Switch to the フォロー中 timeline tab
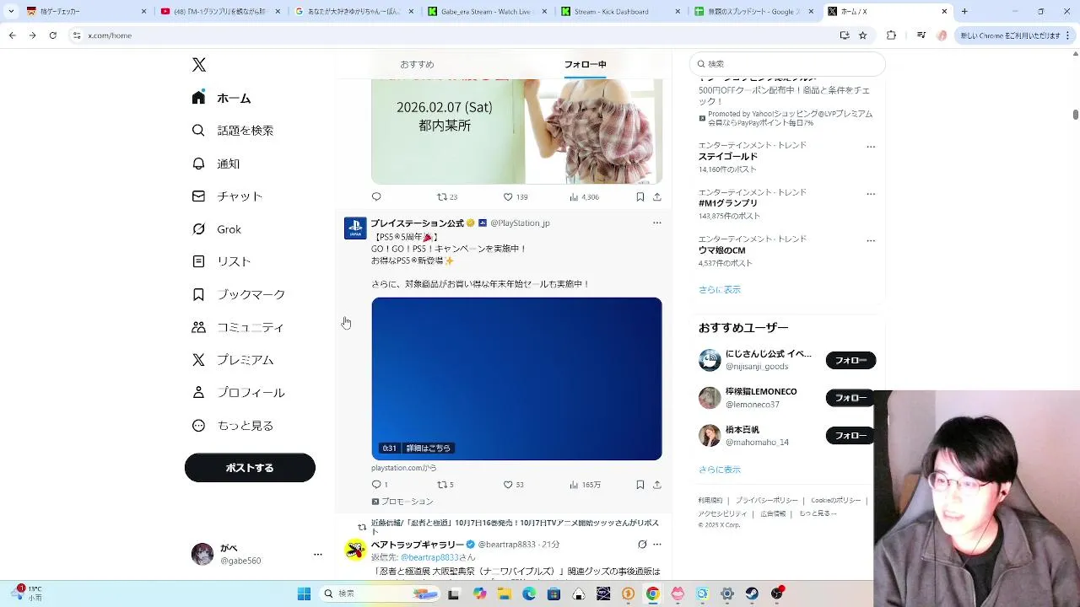 point(585,64)
